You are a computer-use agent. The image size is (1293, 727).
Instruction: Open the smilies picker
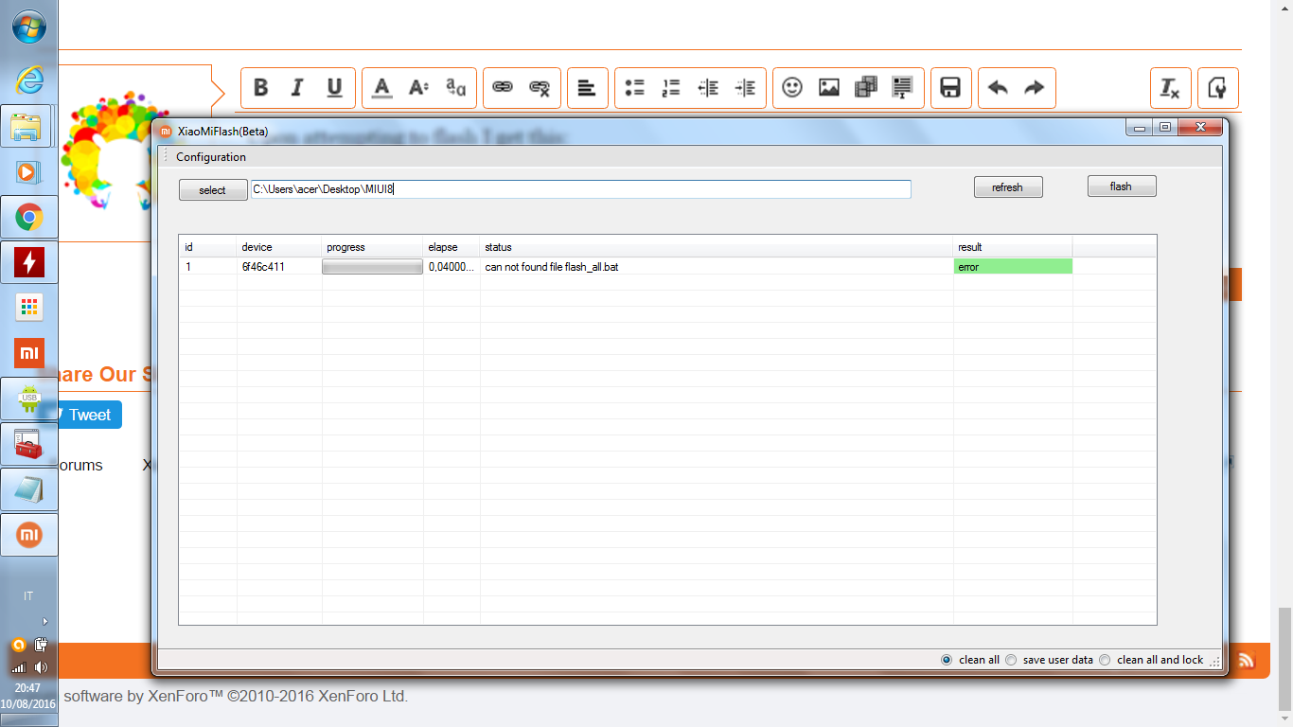coord(792,88)
